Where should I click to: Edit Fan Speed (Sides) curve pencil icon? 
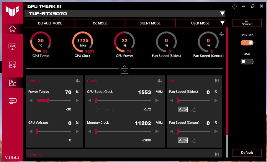click(193, 109)
